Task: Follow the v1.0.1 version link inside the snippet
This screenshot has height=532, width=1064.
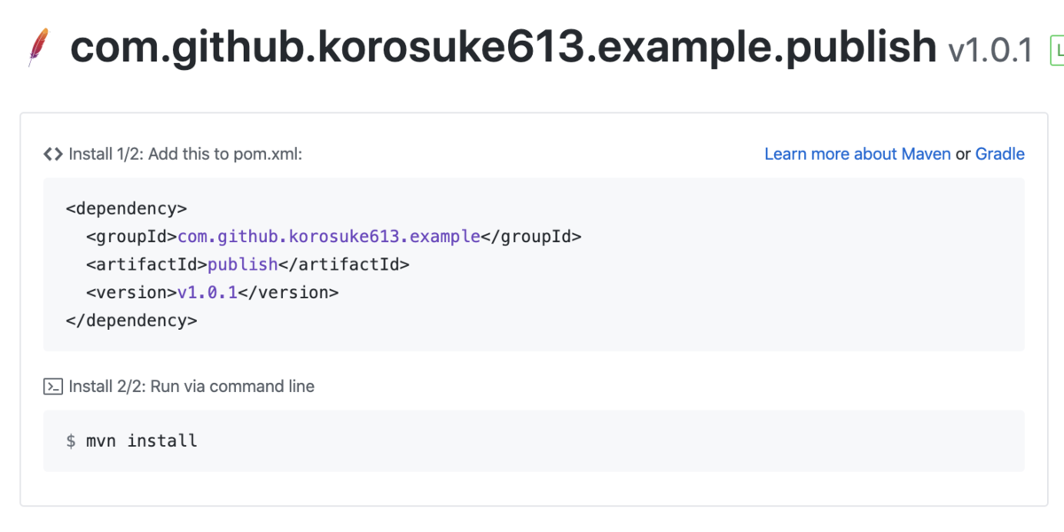Action: point(207,292)
